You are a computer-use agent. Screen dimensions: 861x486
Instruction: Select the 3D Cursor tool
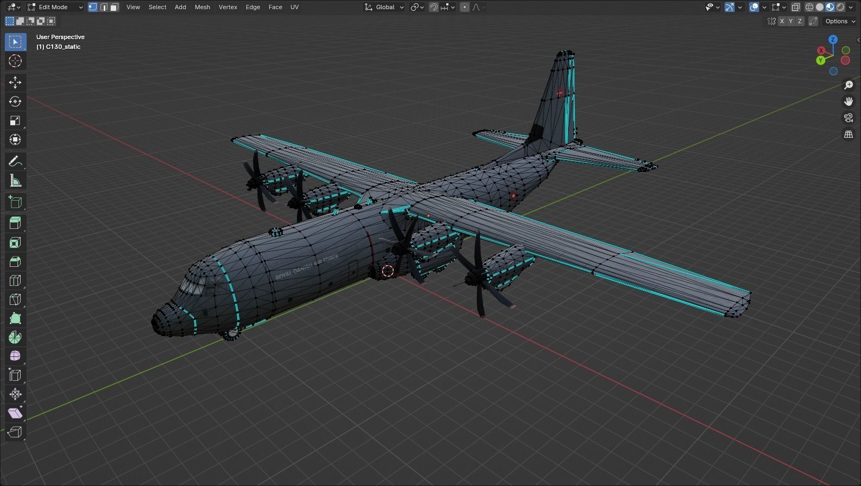[x=15, y=61]
